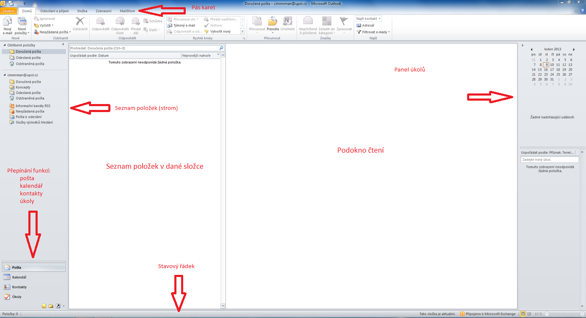Switch to Odesílání a příjem tab
Screen dimensions: 586x318
(53, 11)
